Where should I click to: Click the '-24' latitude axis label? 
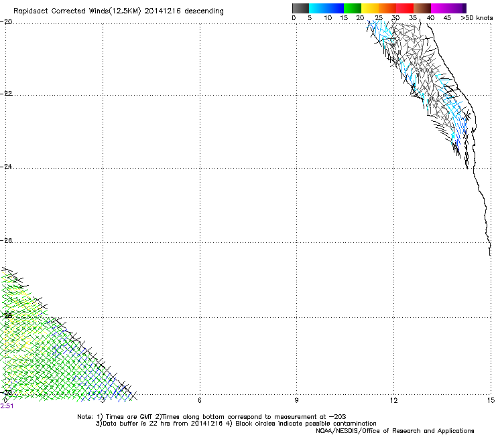[x=7, y=167]
